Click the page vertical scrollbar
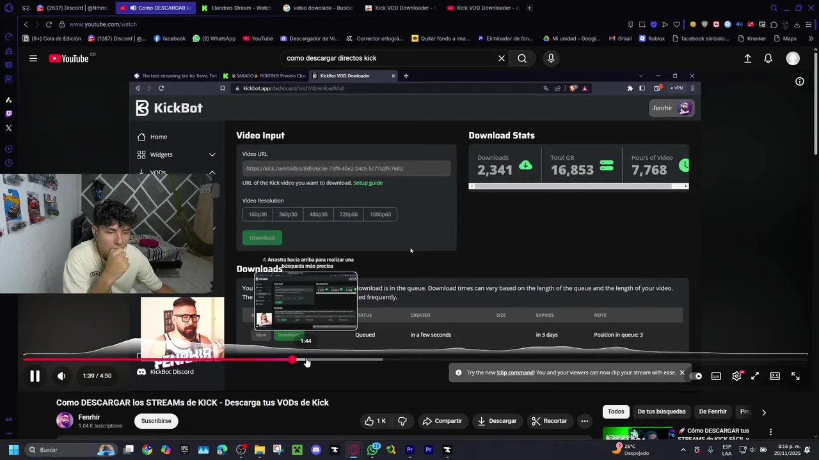The height and width of the screenshot is (460, 819). (815, 102)
